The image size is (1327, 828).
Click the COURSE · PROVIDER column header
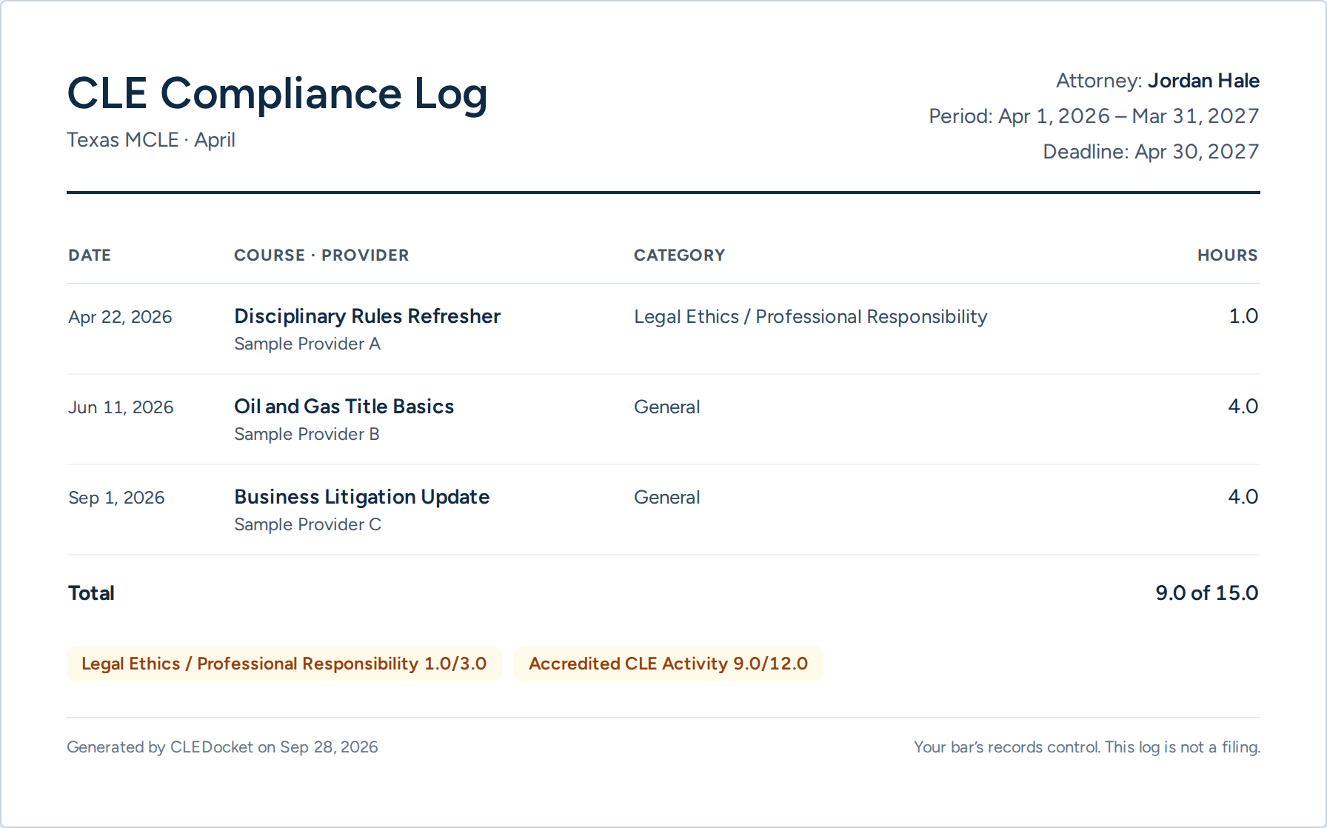[x=321, y=256]
